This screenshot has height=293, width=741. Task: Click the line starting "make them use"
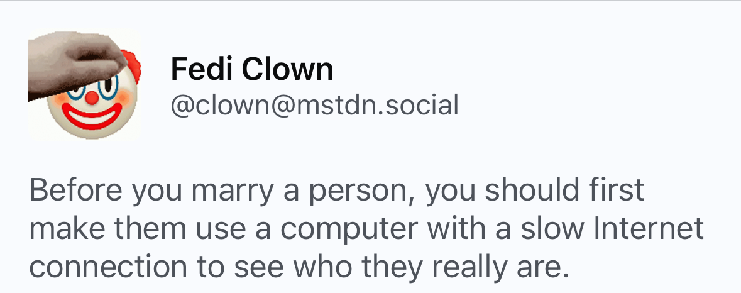tap(366, 229)
